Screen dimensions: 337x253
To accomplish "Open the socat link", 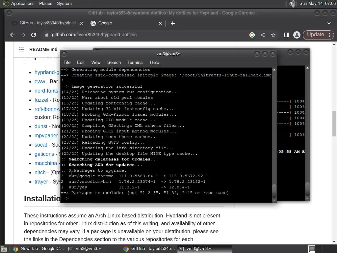I will point(40,145).
